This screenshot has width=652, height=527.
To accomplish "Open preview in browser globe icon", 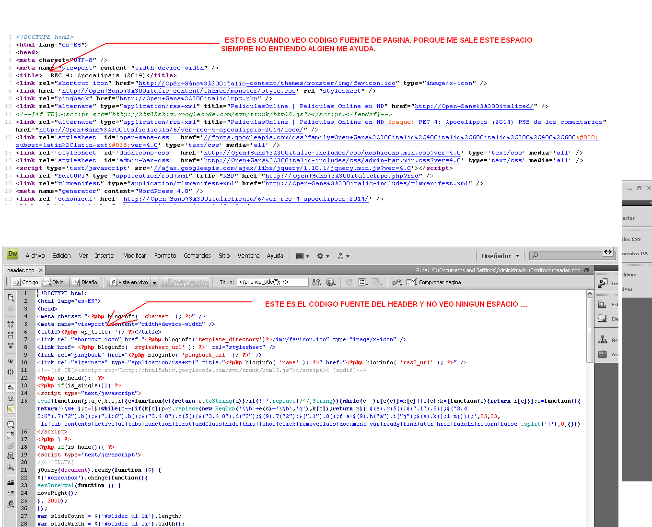I will coord(331,282).
